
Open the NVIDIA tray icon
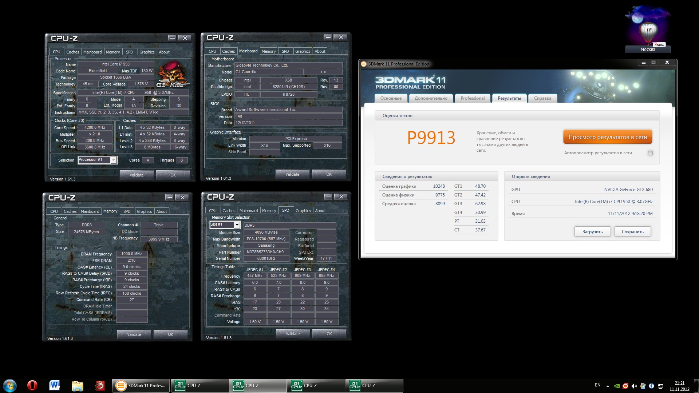(x=617, y=386)
